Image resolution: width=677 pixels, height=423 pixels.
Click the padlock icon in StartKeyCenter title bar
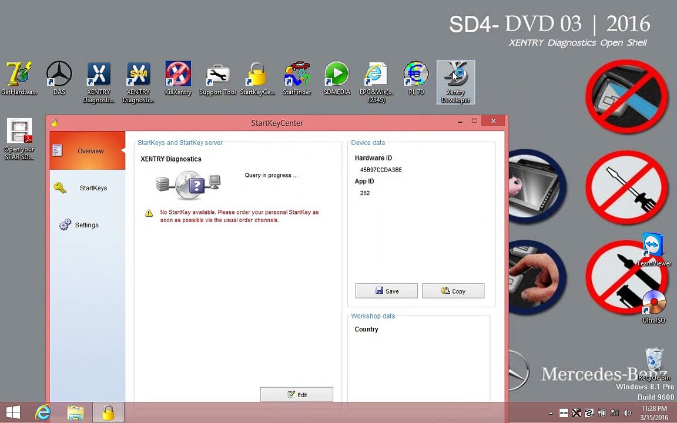tap(55, 123)
